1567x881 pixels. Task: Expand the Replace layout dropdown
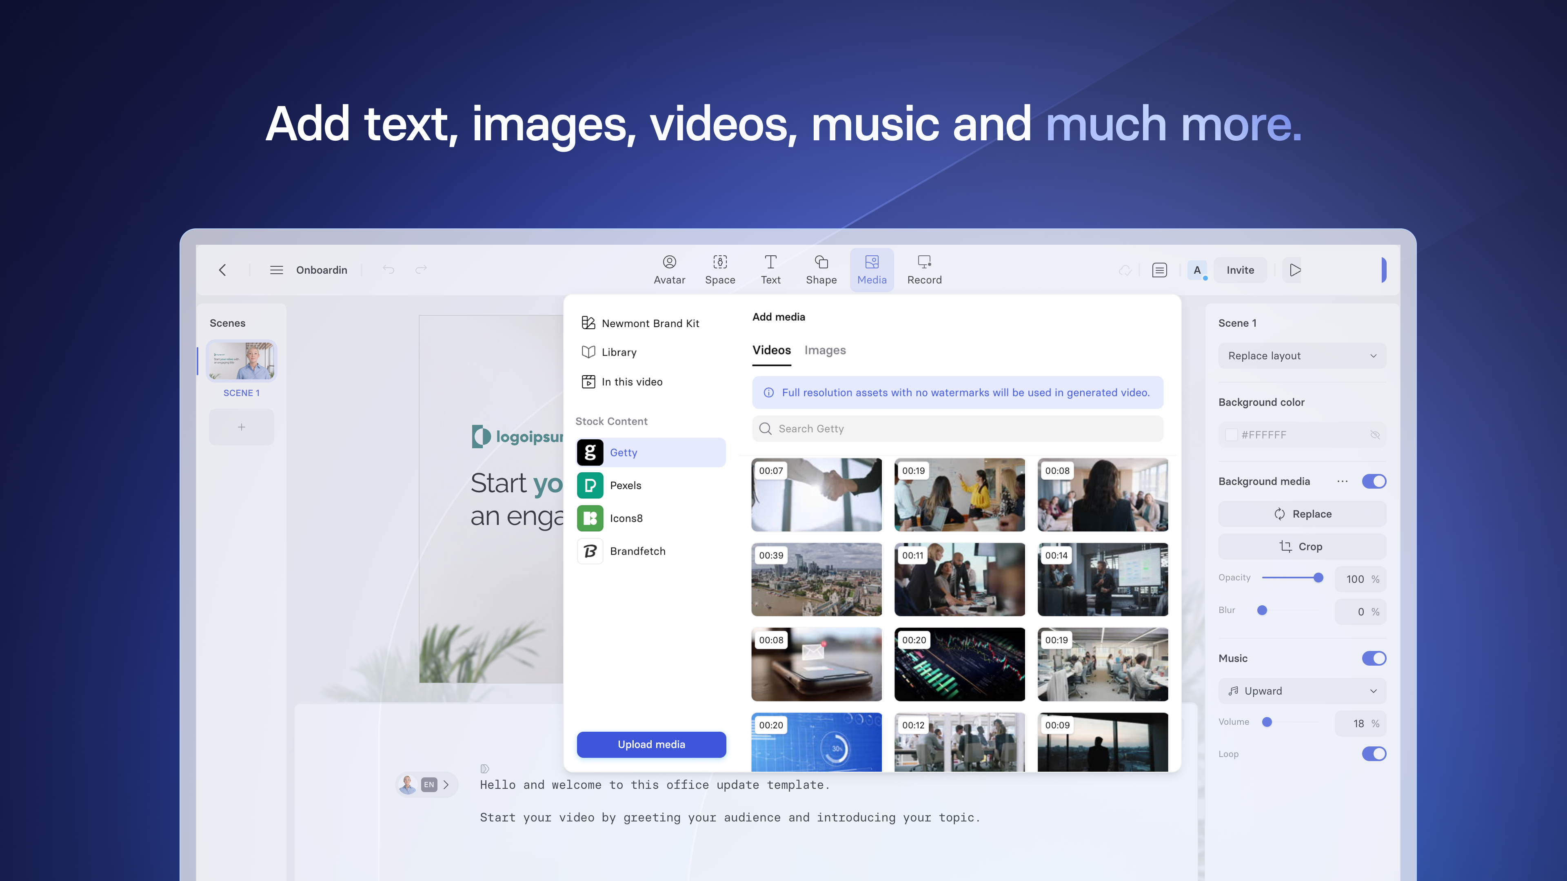[1302, 356]
